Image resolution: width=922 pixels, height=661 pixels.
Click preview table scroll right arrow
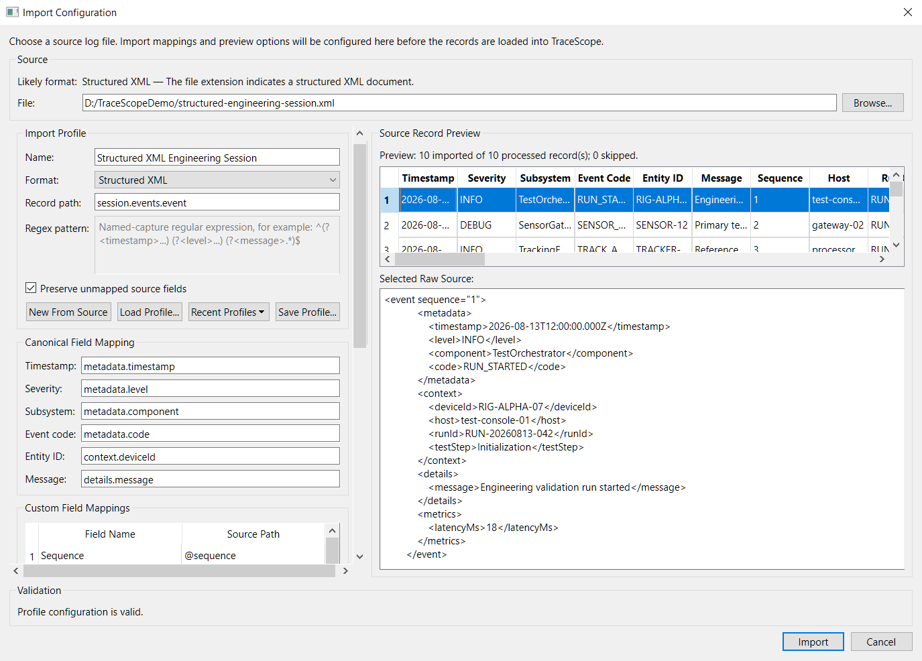point(882,259)
